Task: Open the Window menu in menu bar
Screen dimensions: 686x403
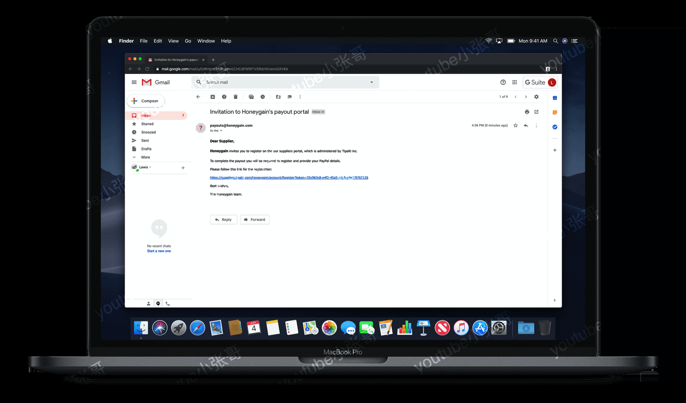Action: [206, 41]
